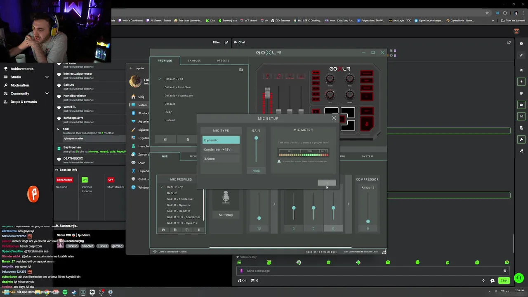Expand the equalizer section arrow

click(348, 204)
